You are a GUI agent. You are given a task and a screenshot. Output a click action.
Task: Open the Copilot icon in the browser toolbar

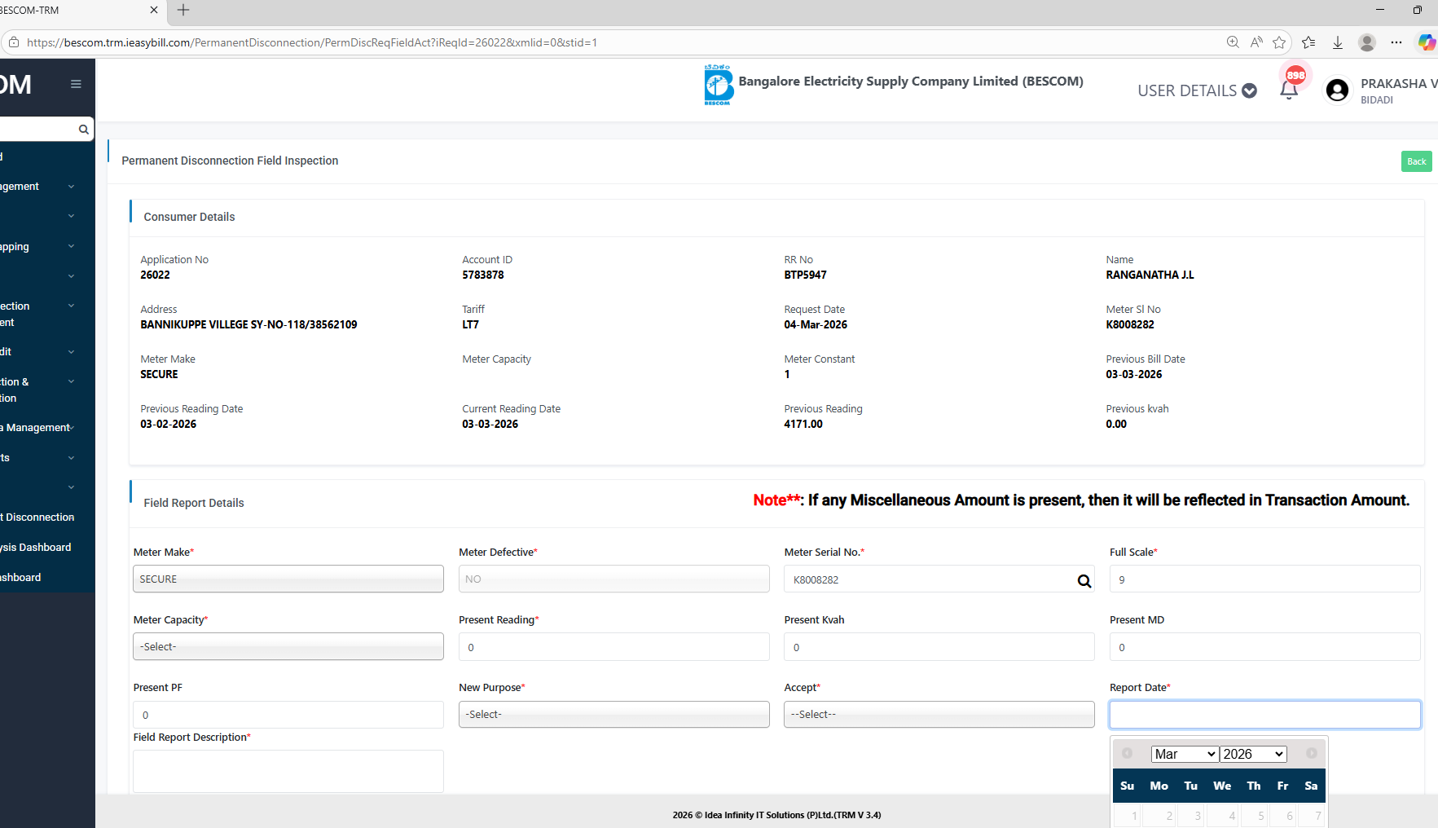(x=1427, y=42)
